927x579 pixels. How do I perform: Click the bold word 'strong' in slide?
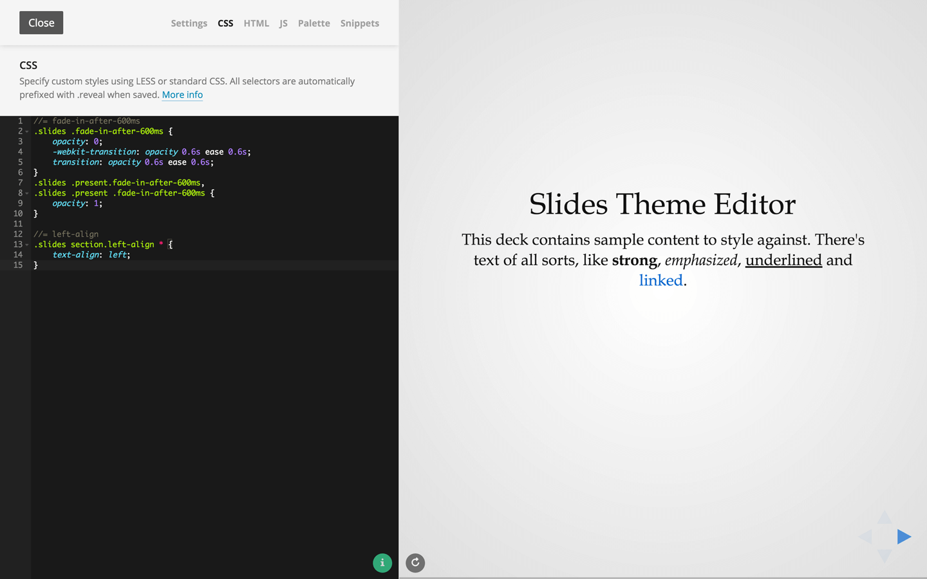634,260
